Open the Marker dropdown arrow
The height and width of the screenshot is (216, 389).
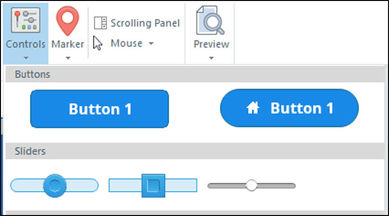68,58
